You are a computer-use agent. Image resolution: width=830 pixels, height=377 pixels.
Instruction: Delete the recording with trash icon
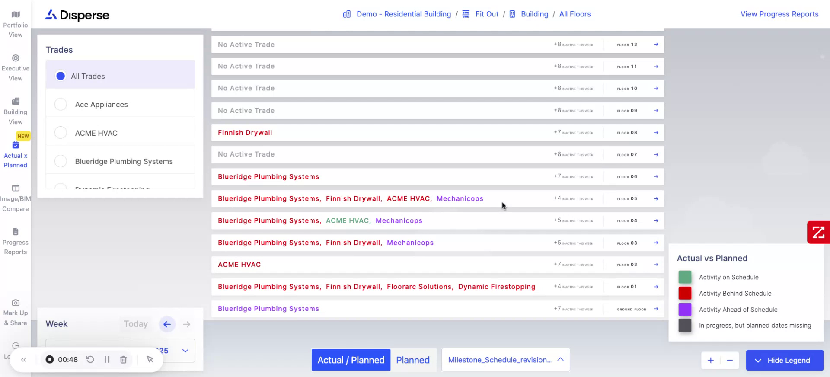[123, 359]
